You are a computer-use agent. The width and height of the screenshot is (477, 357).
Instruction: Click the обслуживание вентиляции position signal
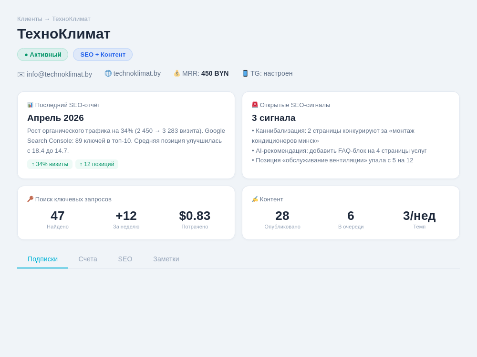[332, 160]
